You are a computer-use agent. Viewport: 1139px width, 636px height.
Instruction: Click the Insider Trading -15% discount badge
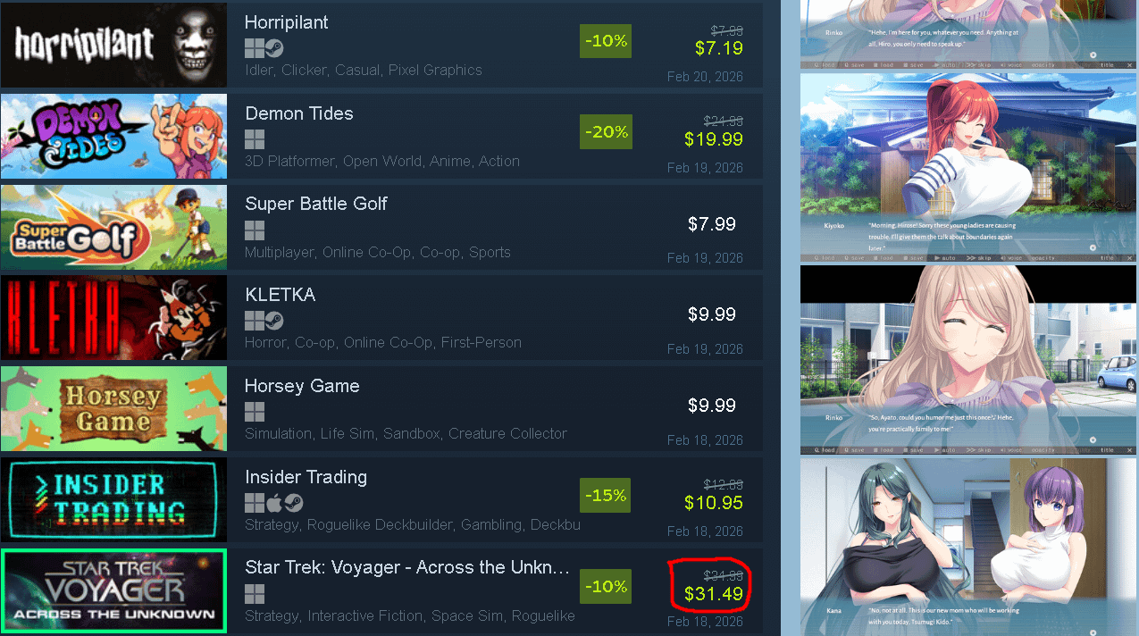pyautogui.click(x=606, y=495)
